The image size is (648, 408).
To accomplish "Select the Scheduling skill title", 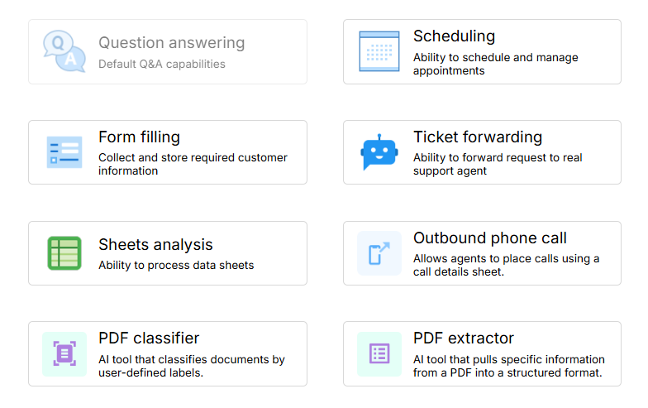I will [x=454, y=36].
